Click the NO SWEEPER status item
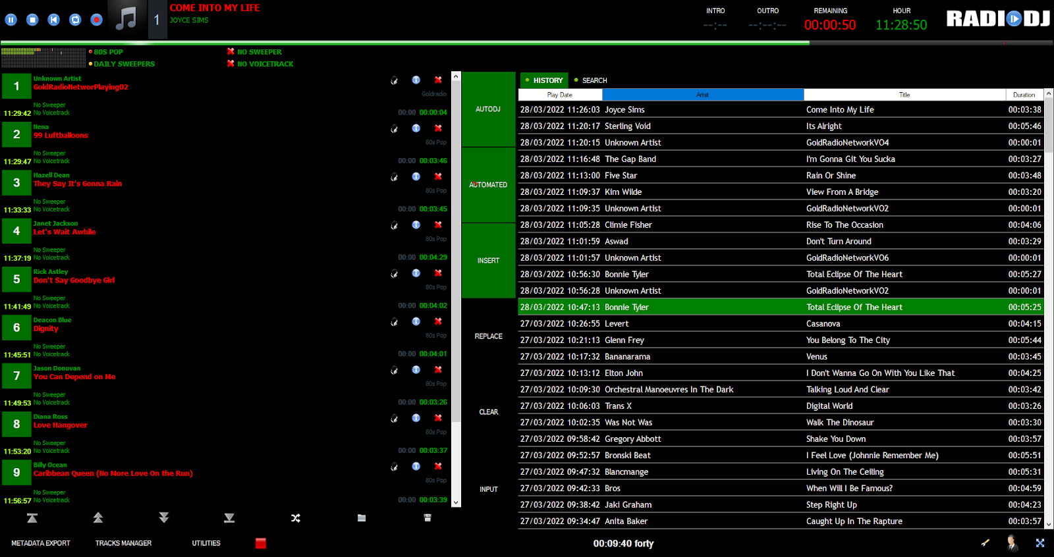1054x557 pixels. (259, 51)
